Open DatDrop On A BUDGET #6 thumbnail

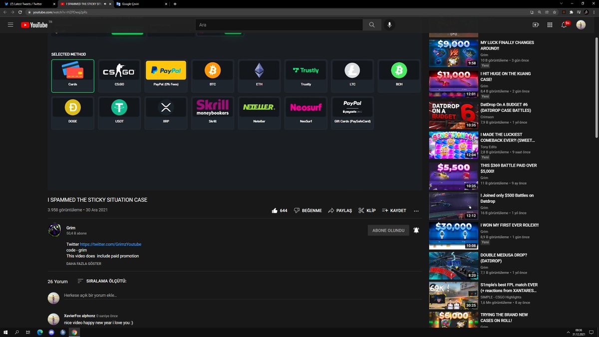pyautogui.click(x=453, y=115)
